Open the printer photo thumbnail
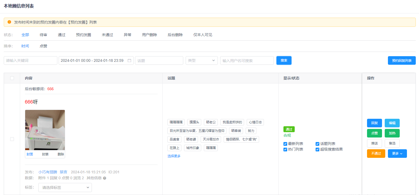This screenshot has width=419, height=195. tap(45, 130)
